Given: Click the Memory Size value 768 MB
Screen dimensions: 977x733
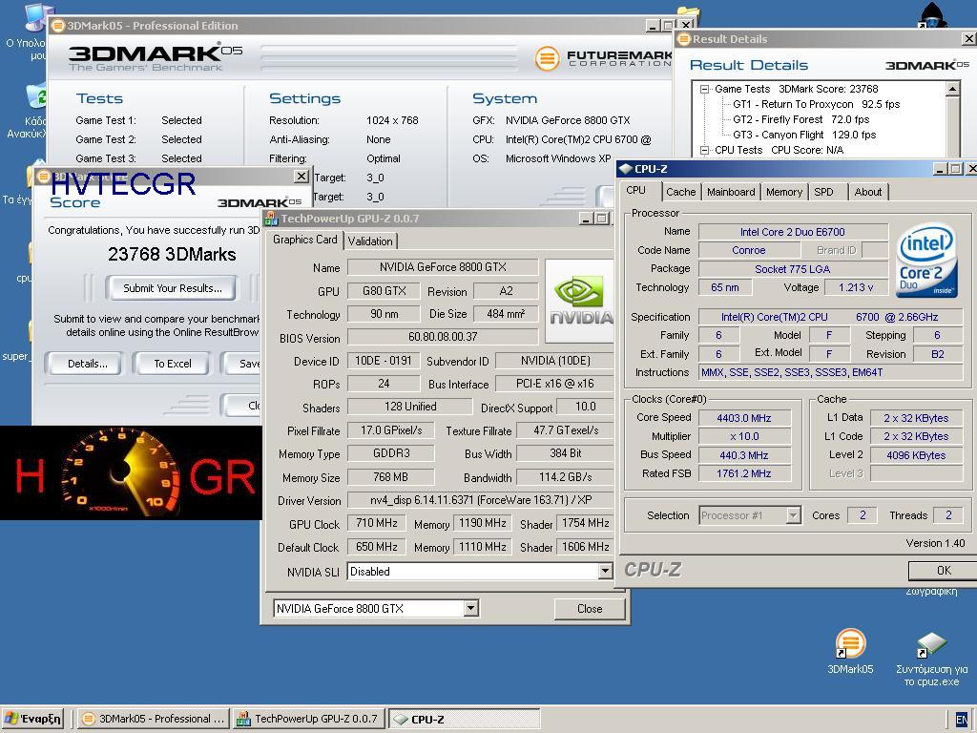Looking at the screenshot, I should point(390,477).
